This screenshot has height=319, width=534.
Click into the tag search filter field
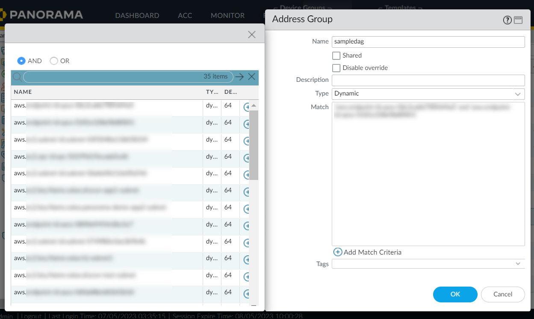(128, 77)
